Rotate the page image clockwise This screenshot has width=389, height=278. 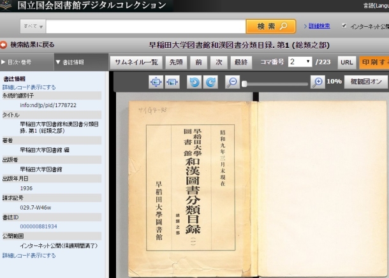pyautogui.click(x=210, y=82)
